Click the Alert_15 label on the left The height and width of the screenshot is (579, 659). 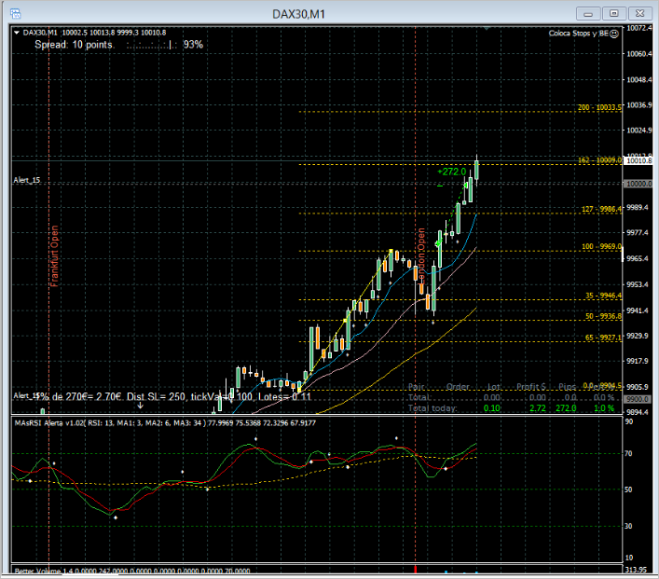(x=26, y=180)
